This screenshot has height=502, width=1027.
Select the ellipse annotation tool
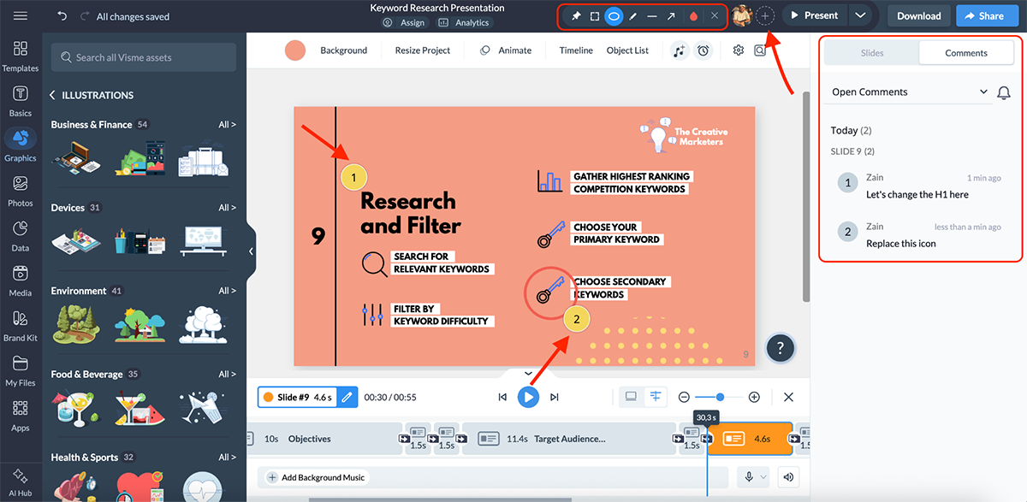pyautogui.click(x=614, y=15)
